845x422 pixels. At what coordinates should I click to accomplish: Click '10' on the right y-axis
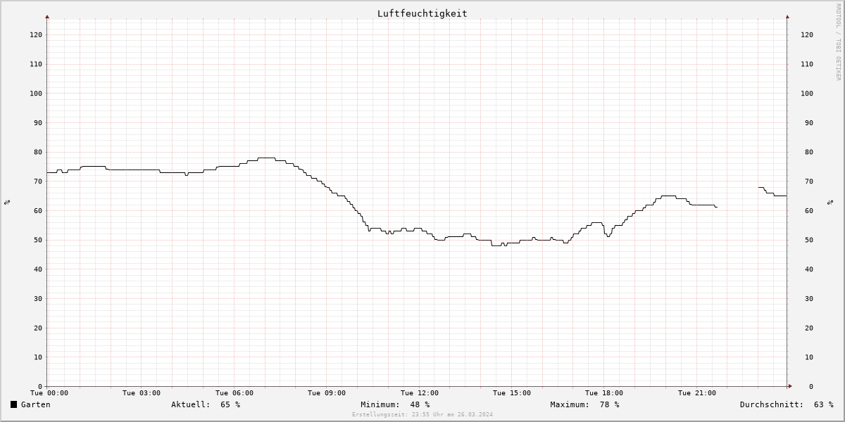tap(809, 357)
